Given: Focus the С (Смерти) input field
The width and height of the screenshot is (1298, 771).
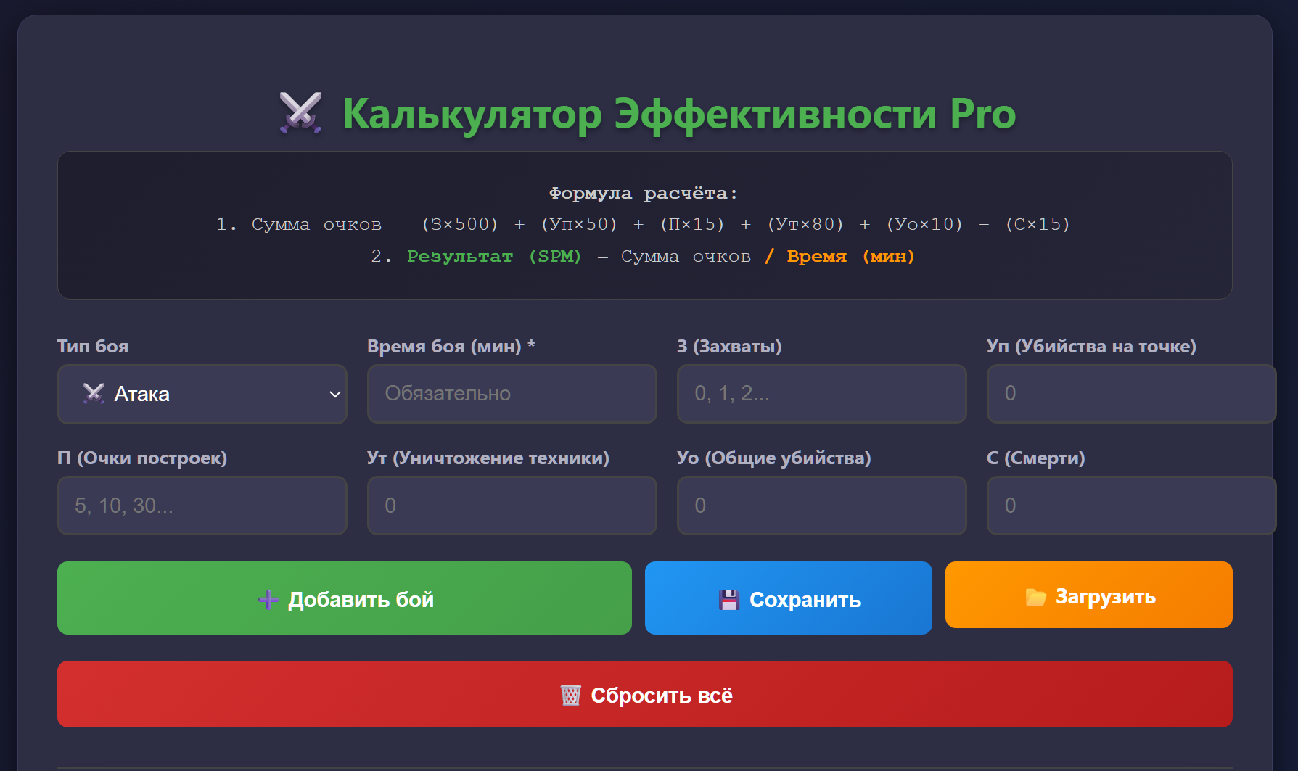Looking at the screenshot, I should tap(1130, 506).
